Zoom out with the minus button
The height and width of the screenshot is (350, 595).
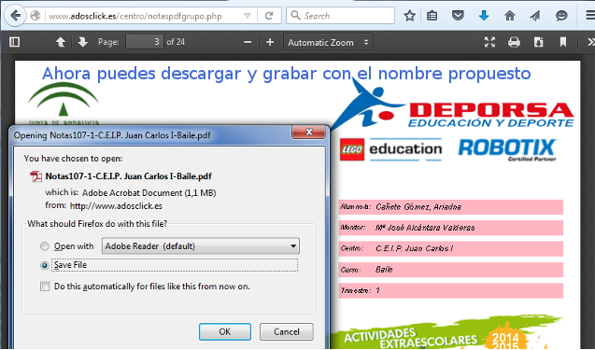tap(248, 42)
